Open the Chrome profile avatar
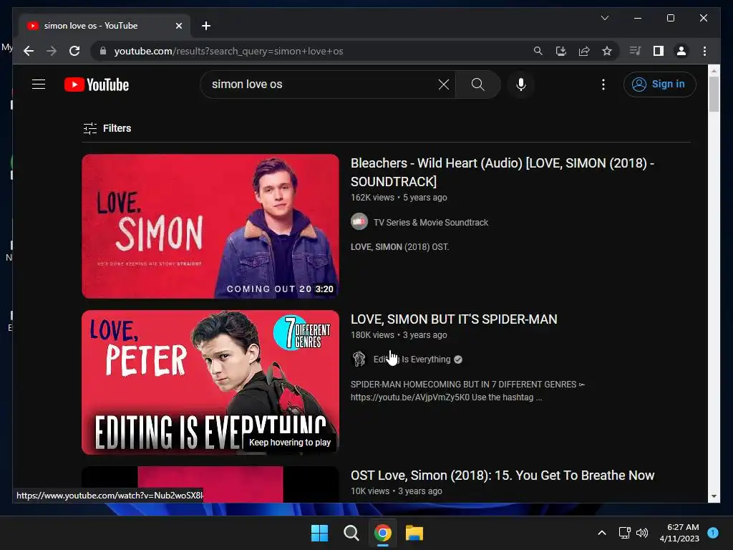This screenshot has width=733, height=550. [x=681, y=51]
